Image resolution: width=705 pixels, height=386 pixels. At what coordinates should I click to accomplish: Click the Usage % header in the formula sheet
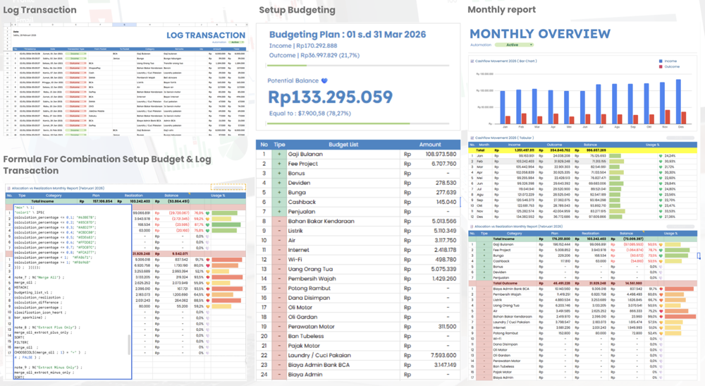218,195
